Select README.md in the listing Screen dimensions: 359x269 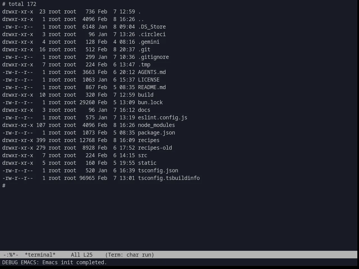point(152,87)
